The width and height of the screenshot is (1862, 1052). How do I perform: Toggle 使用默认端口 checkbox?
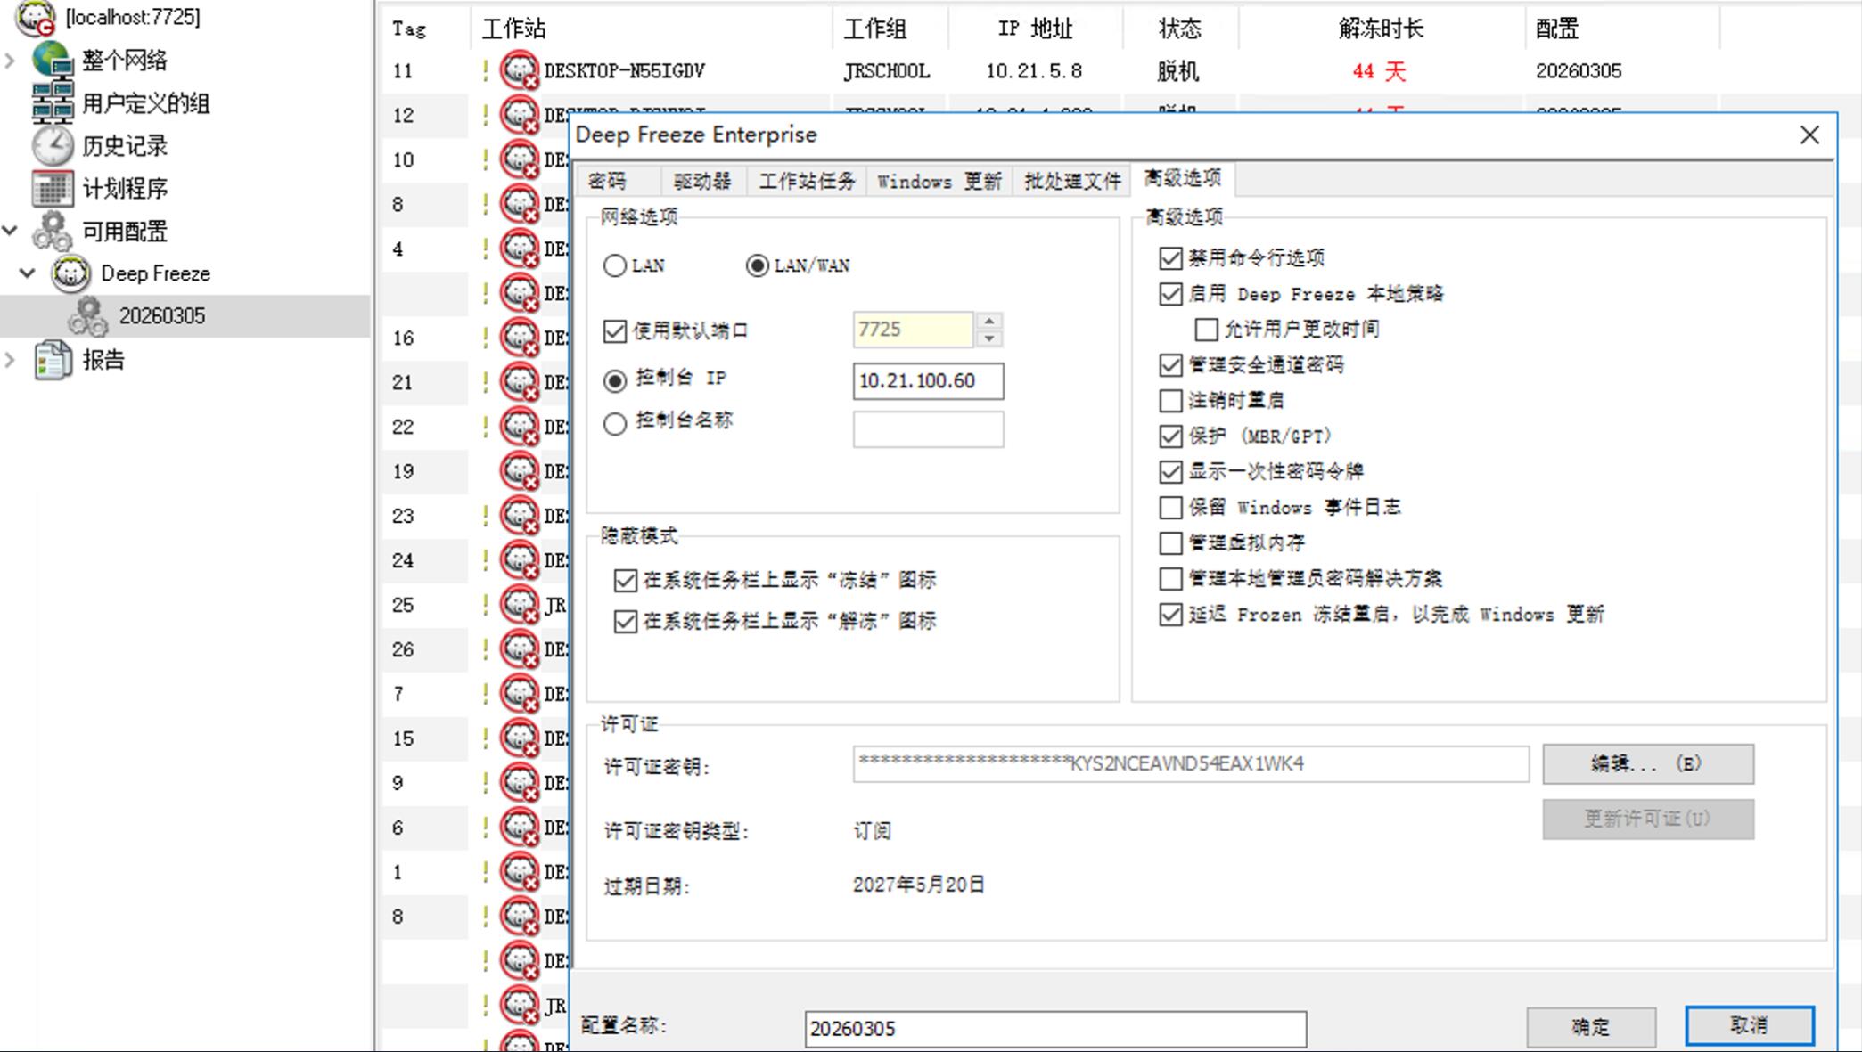click(x=615, y=331)
